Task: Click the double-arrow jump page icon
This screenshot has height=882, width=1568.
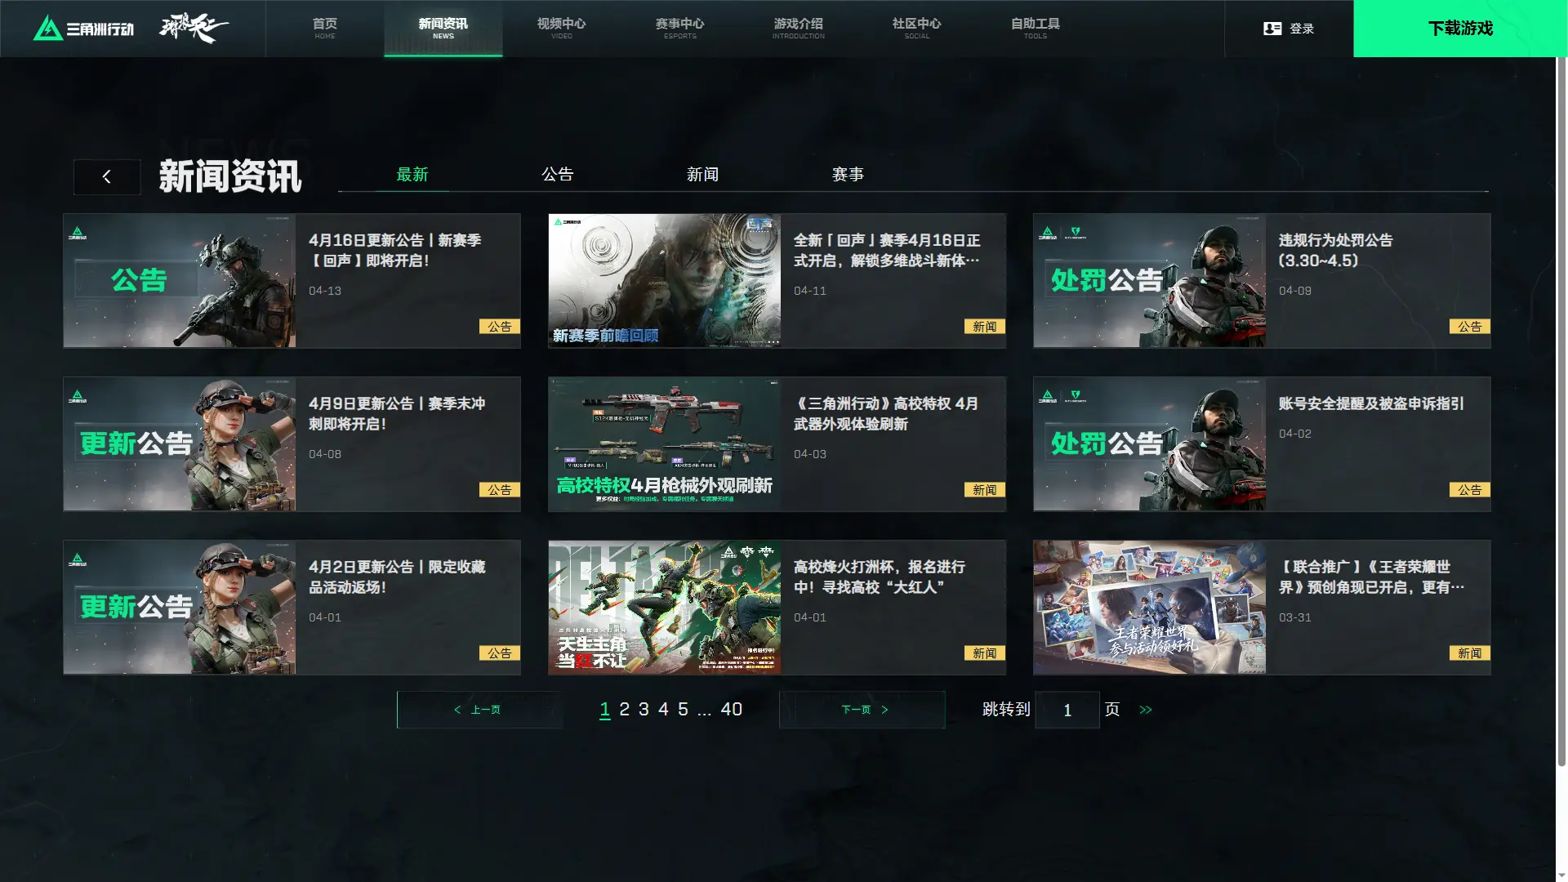Action: tap(1146, 710)
